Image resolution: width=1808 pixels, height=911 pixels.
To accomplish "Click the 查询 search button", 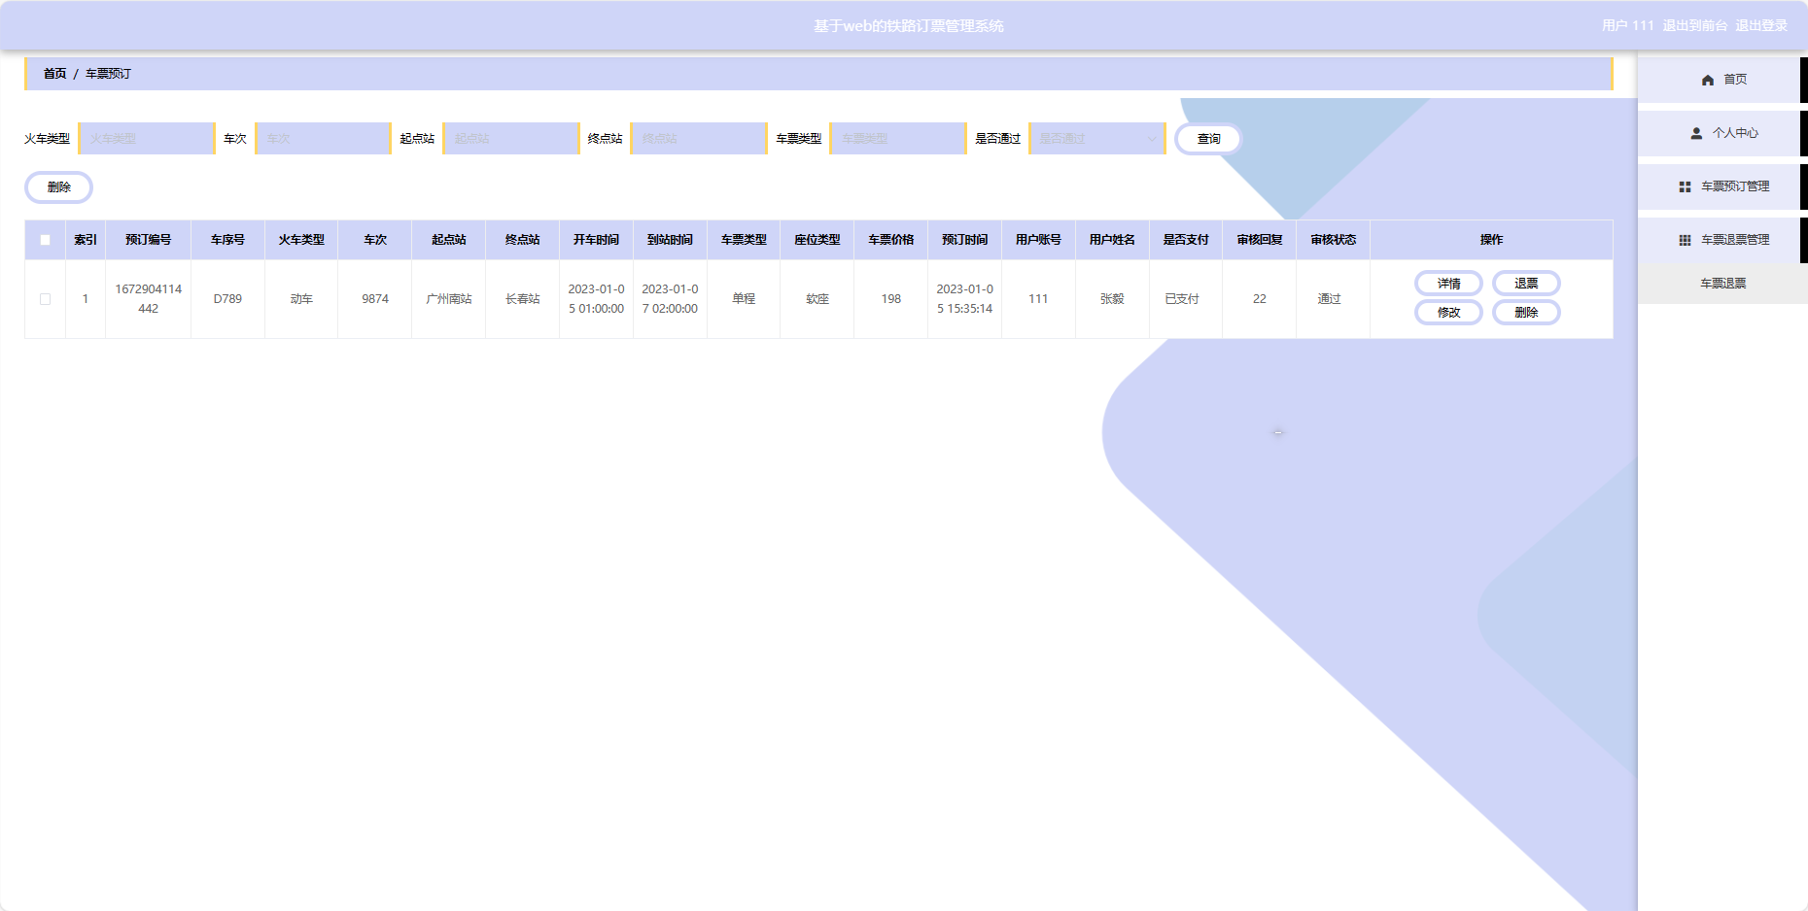I will (1208, 139).
